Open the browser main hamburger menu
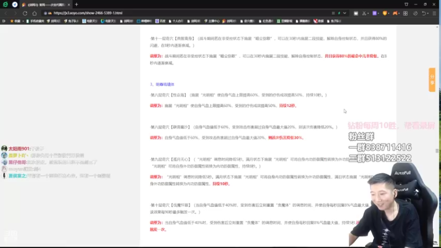 point(434,13)
